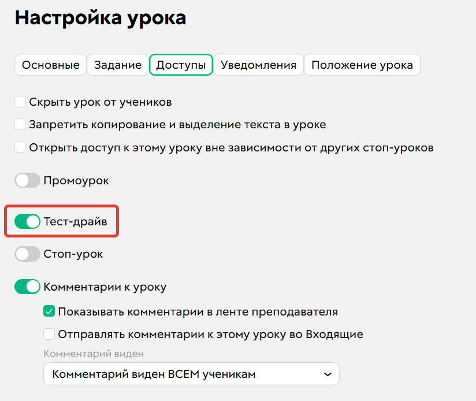Open the «Комментарий виден» dropdown
The height and width of the screenshot is (401, 476).
tap(191, 374)
